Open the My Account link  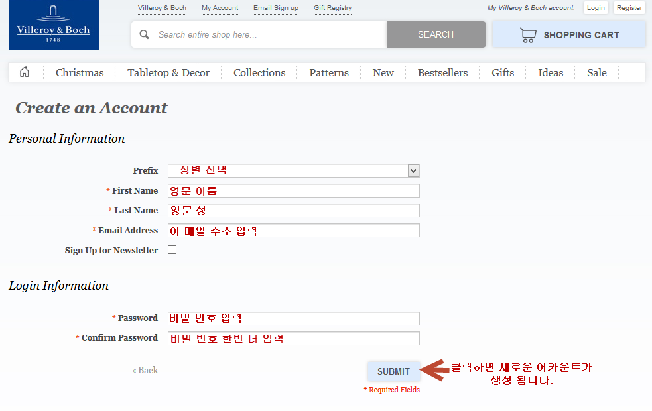[220, 8]
